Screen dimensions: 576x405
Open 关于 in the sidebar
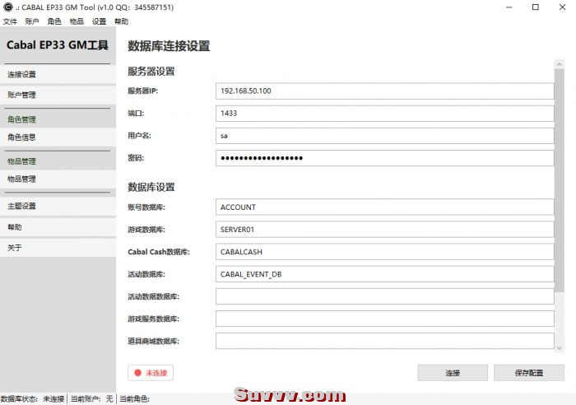pyautogui.click(x=58, y=247)
